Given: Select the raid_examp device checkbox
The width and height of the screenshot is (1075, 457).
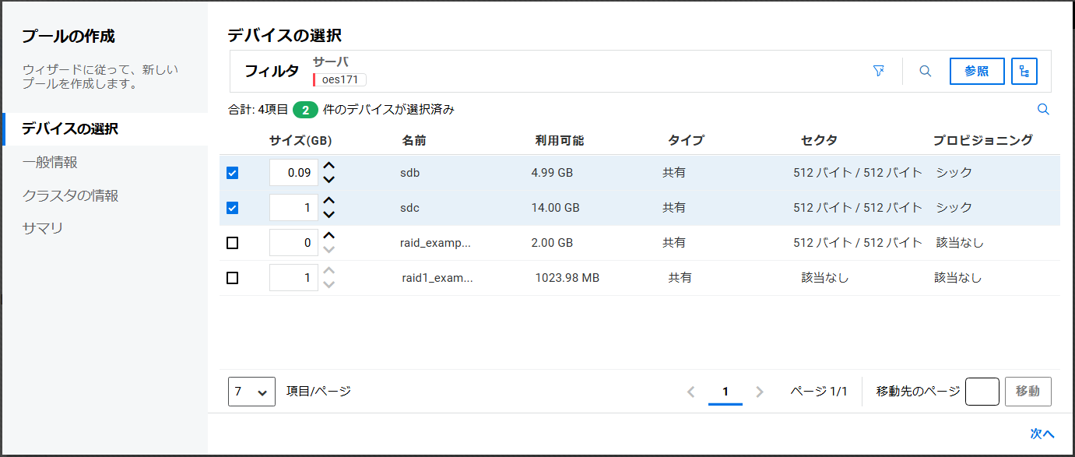Looking at the screenshot, I should pos(232,243).
